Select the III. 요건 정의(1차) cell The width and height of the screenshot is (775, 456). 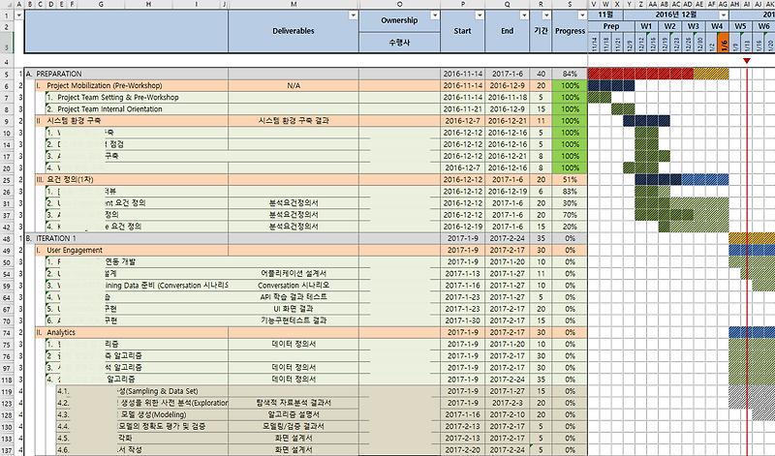pyautogui.click(x=132, y=179)
